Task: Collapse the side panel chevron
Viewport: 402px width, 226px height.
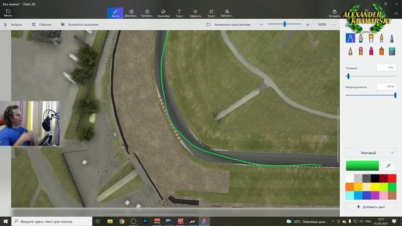Action: (x=396, y=13)
